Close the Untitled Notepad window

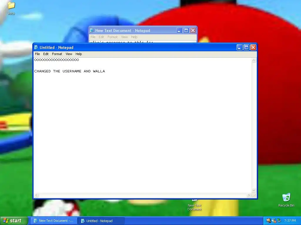coord(253,47)
